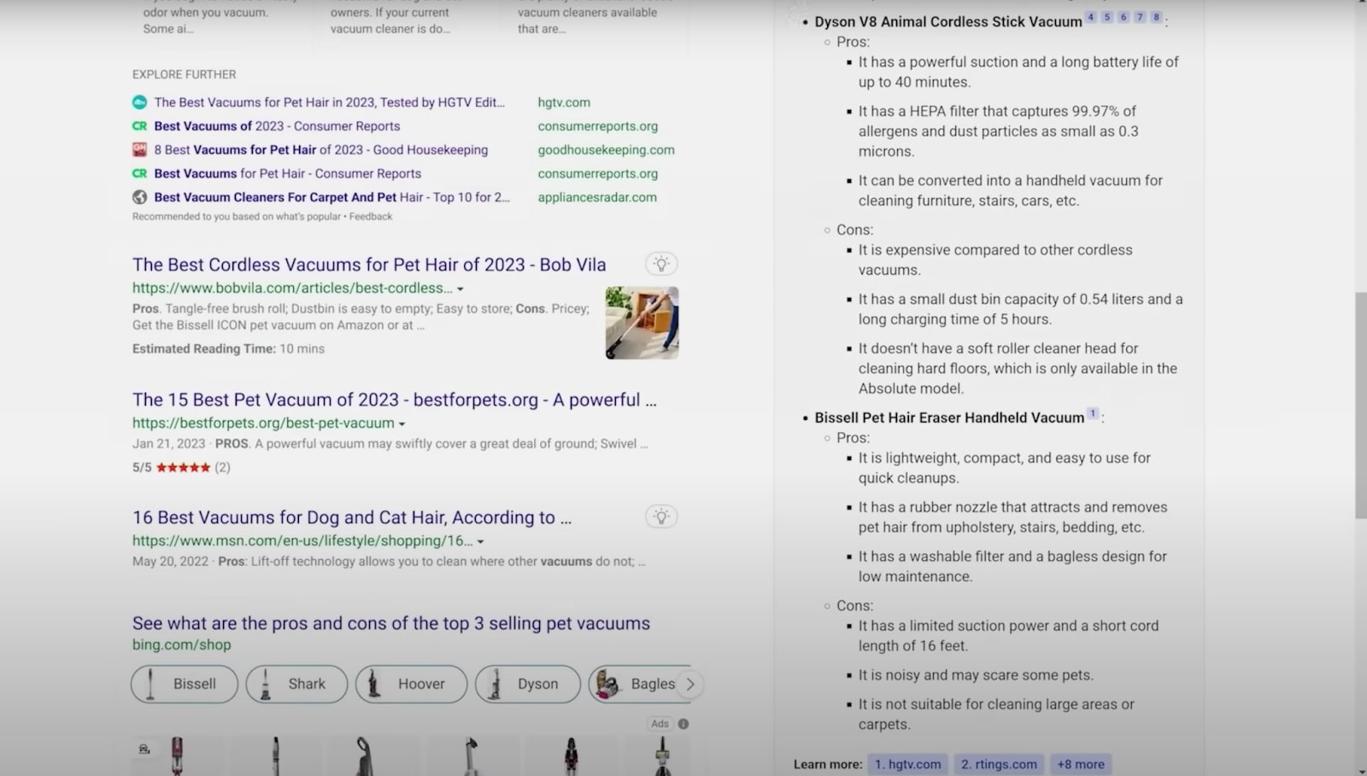Open Best Vacuum Cleaners For Carpet And Pet Hair link
Screen dimensions: 1367x776
pyautogui.click(x=331, y=197)
